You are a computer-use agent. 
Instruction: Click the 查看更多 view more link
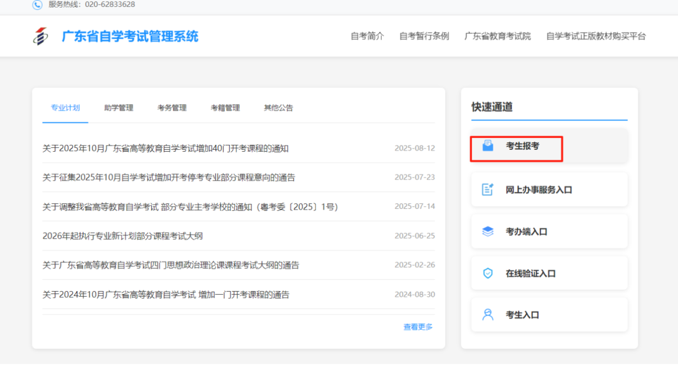[x=417, y=326]
